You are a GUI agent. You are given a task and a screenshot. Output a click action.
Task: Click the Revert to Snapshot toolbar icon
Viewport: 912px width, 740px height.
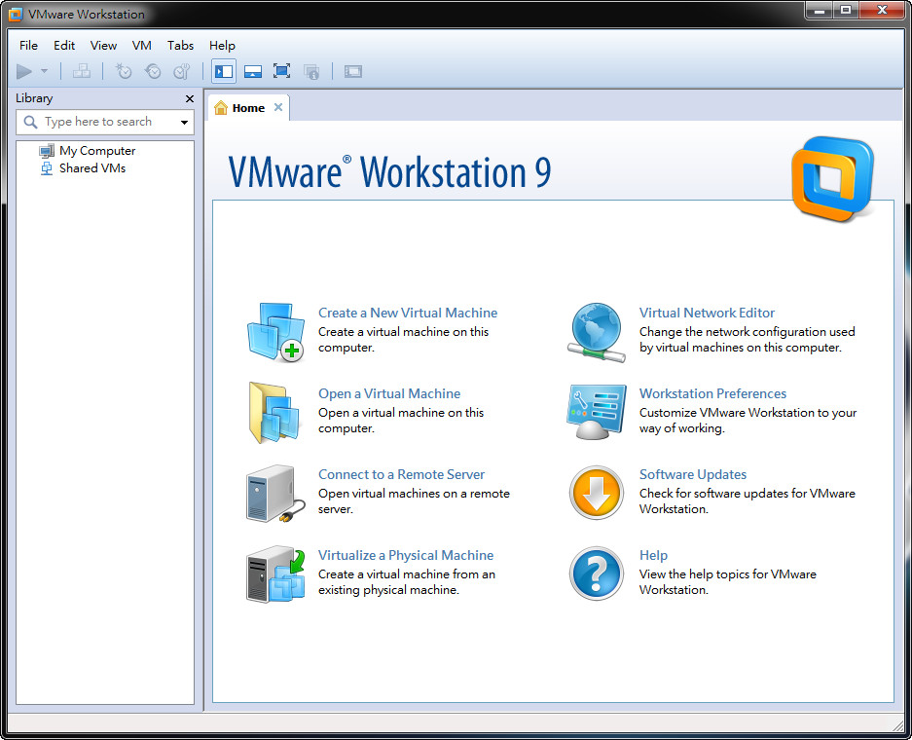click(153, 71)
